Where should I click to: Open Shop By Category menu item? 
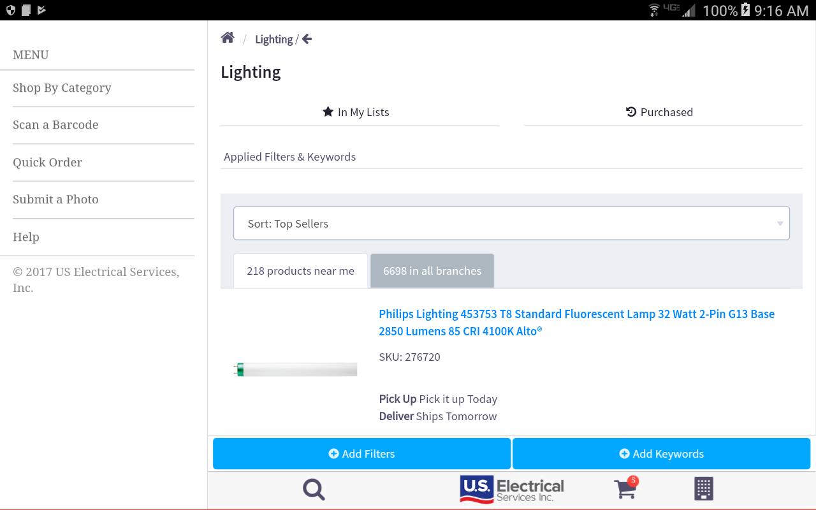click(103, 88)
